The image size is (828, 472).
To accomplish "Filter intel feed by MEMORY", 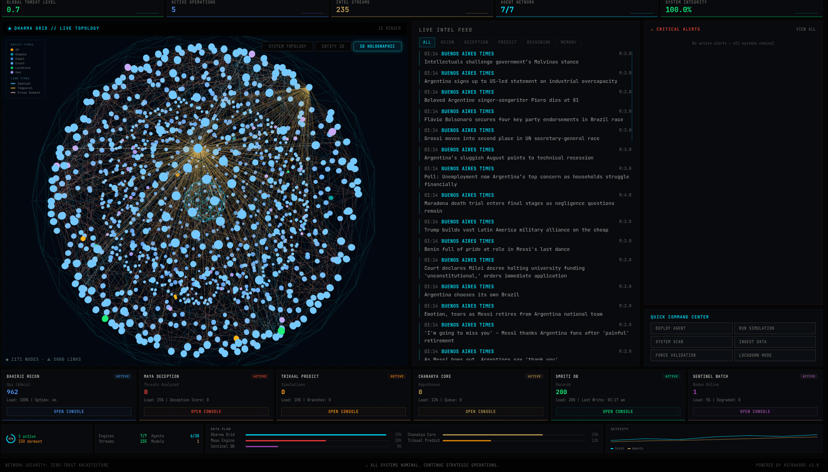I will coord(569,42).
